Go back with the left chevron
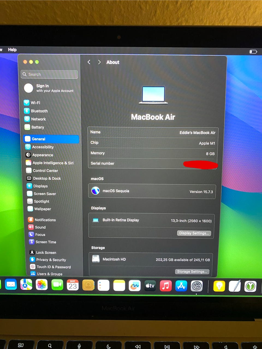The image size is (262, 349). click(89, 62)
